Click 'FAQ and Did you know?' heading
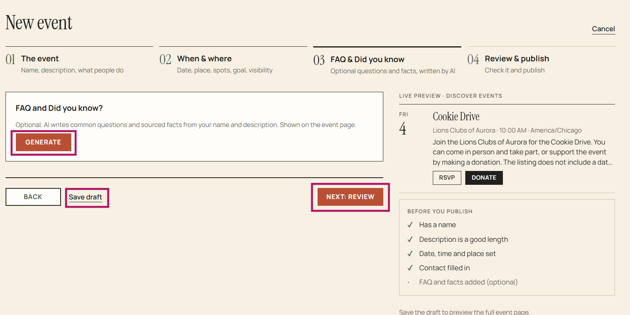This screenshot has height=315, width=630. (59, 108)
